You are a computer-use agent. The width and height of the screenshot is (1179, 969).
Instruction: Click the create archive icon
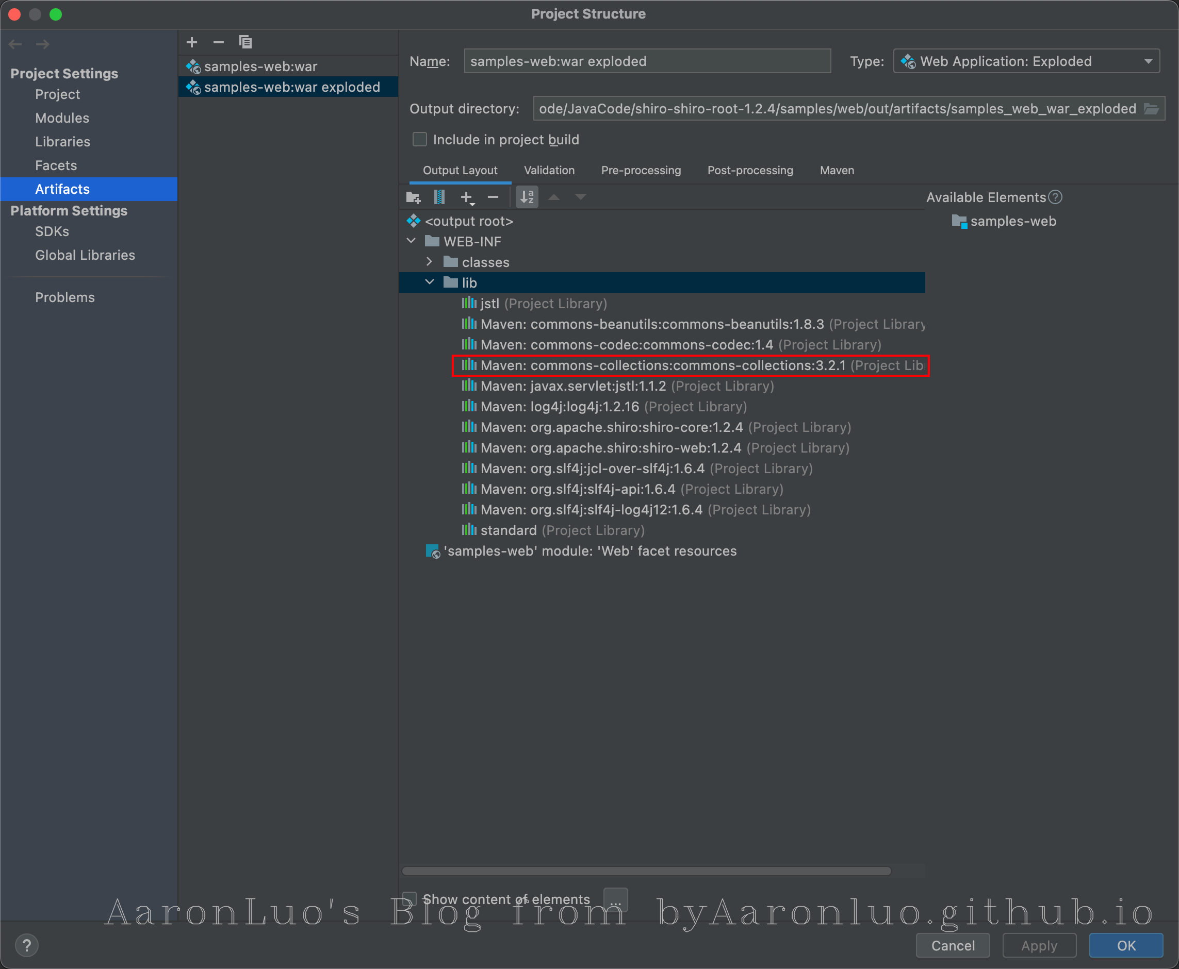439,197
